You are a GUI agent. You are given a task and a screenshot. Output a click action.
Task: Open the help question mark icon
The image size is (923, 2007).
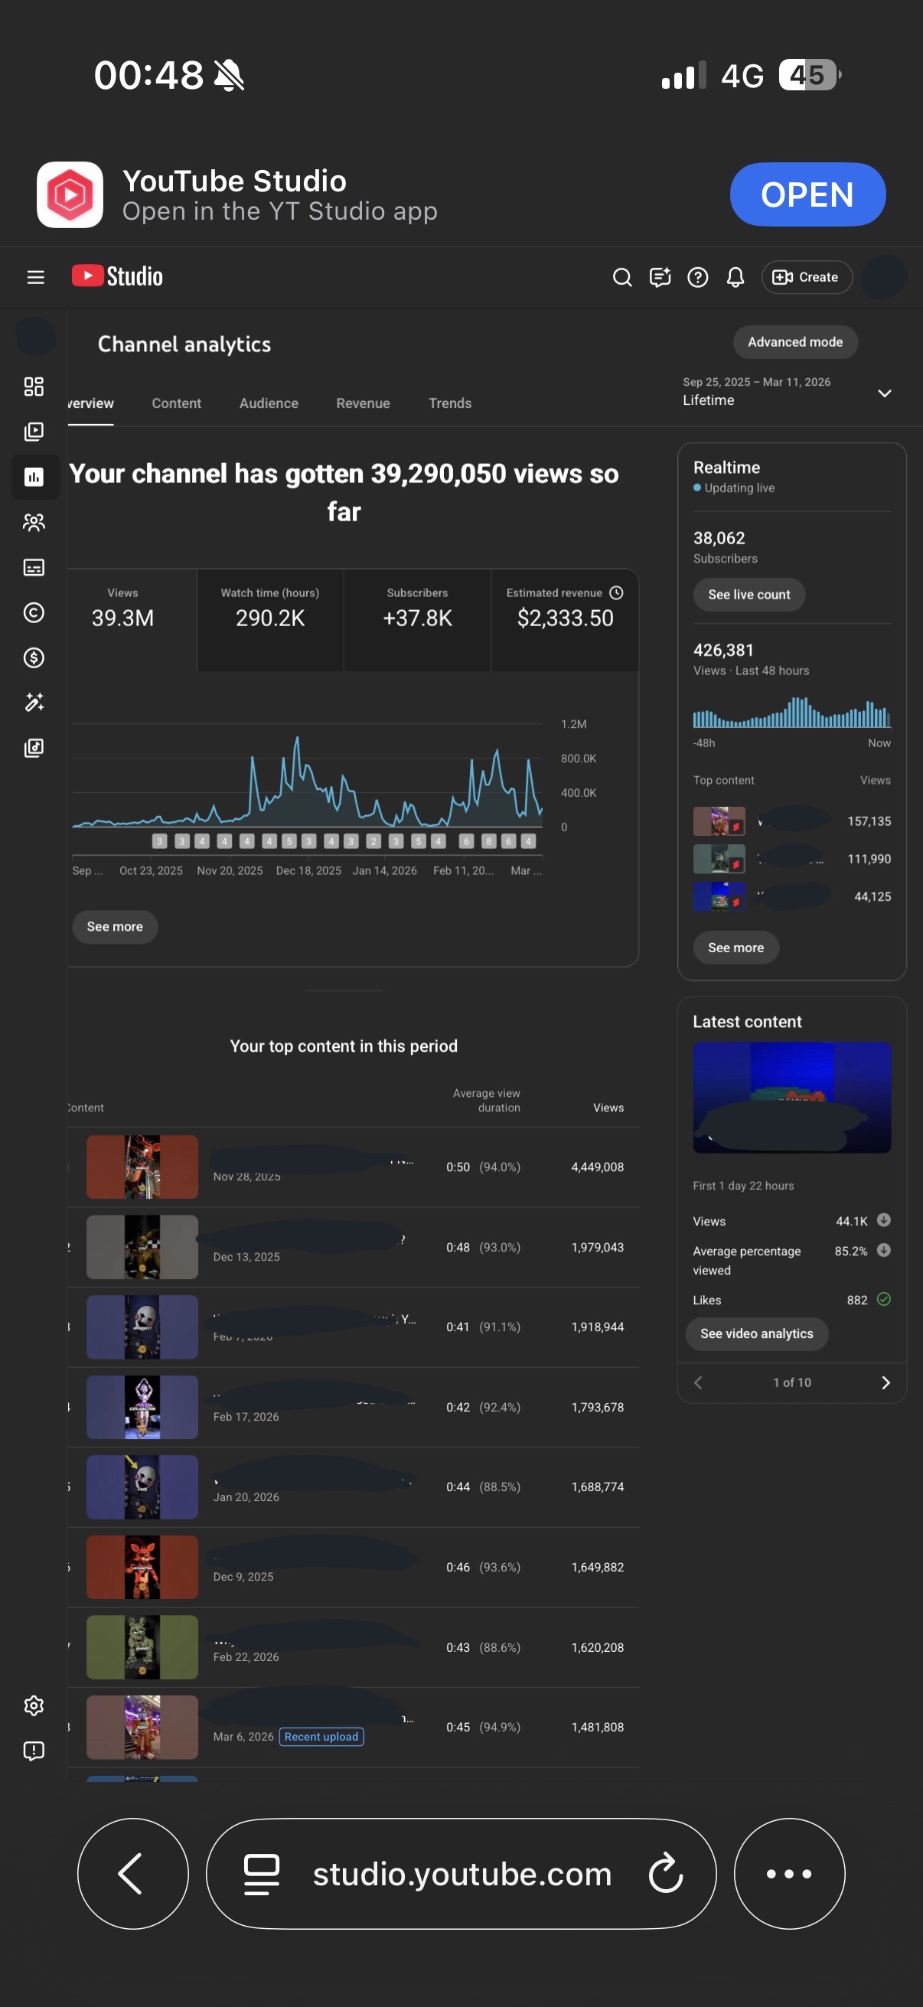pyautogui.click(x=697, y=277)
